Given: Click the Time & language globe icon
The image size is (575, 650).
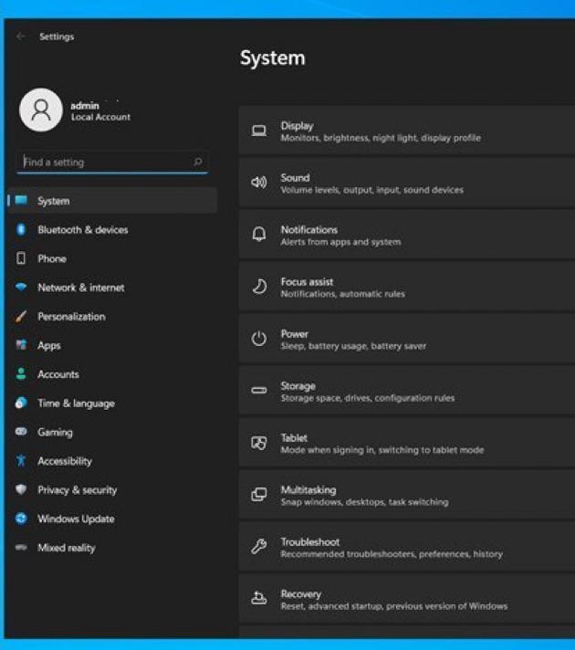Looking at the screenshot, I should 21,403.
